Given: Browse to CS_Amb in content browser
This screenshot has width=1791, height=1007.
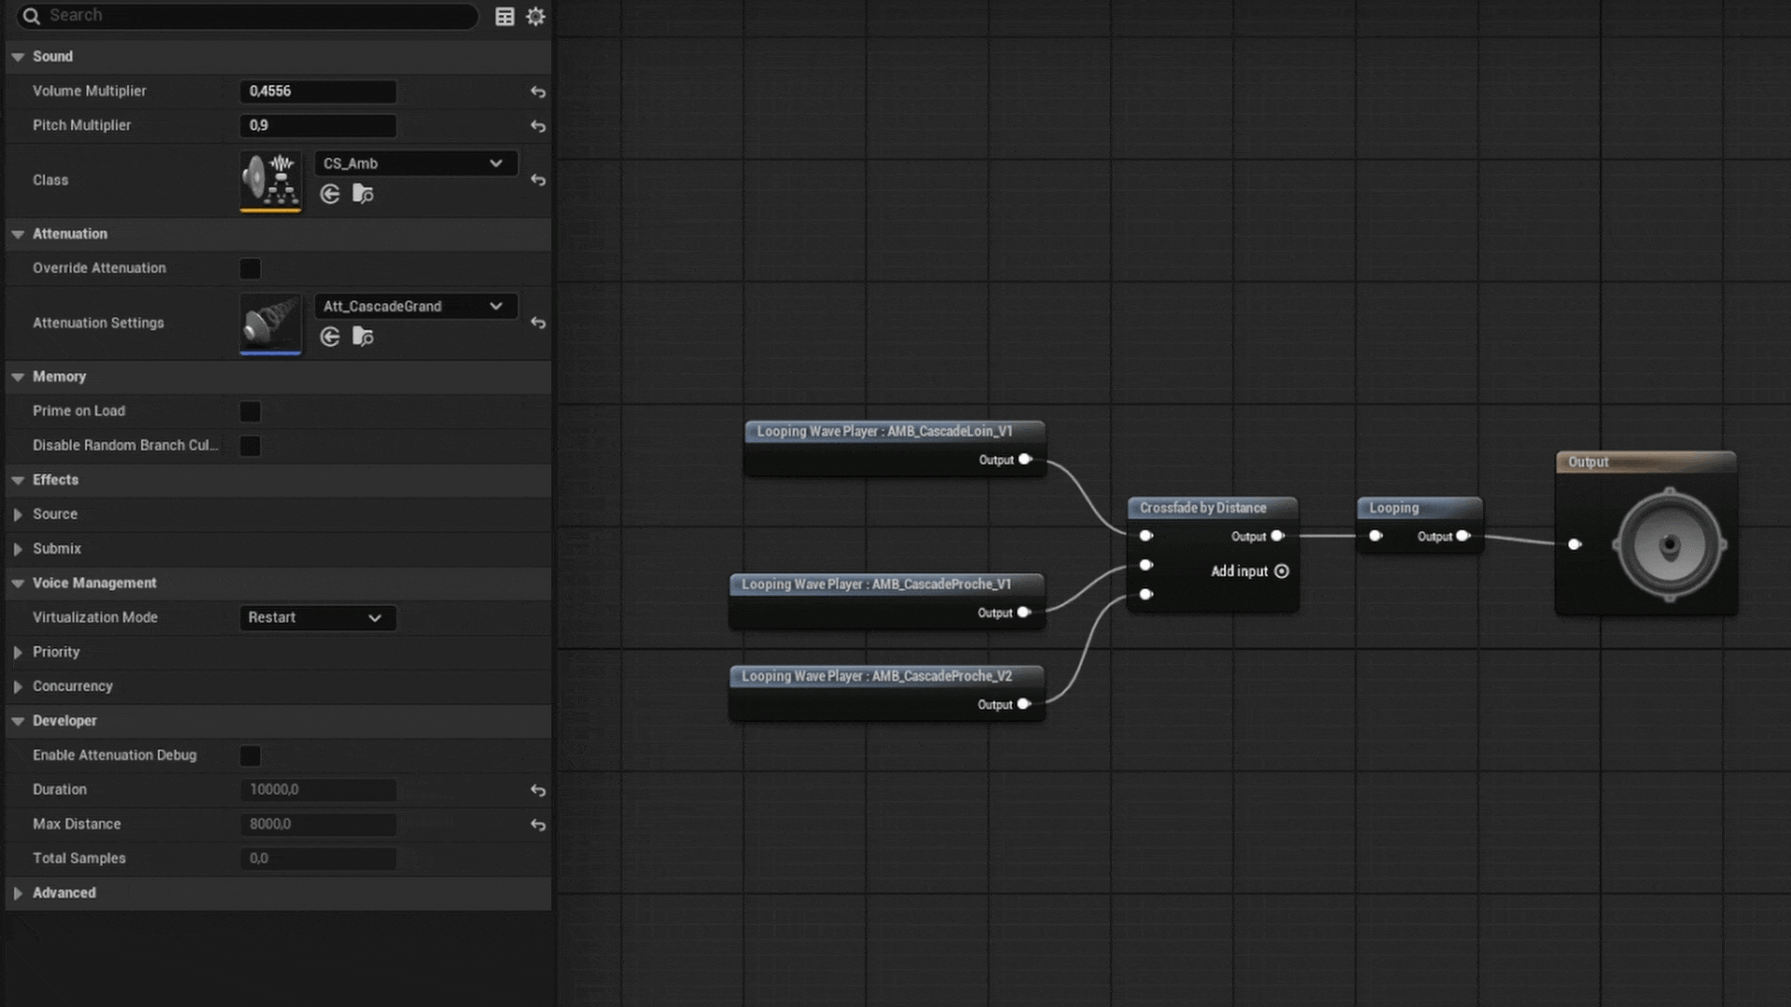Looking at the screenshot, I should pyautogui.click(x=363, y=194).
